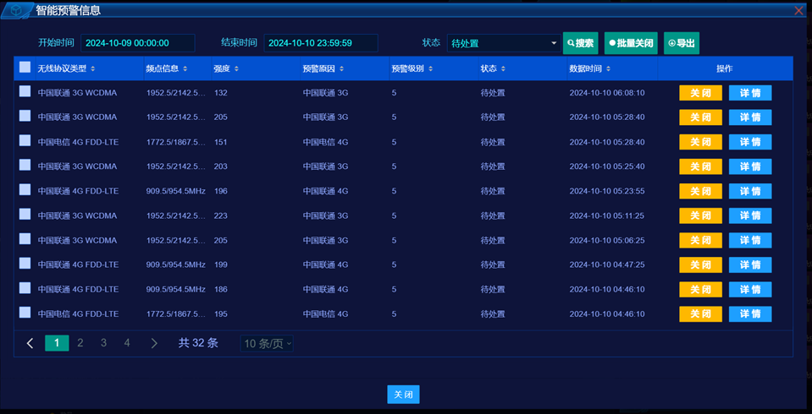Click the time cell 2024-10-10 05:11:25
Image resolution: width=812 pixels, height=414 pixels.
click(607, 215)
